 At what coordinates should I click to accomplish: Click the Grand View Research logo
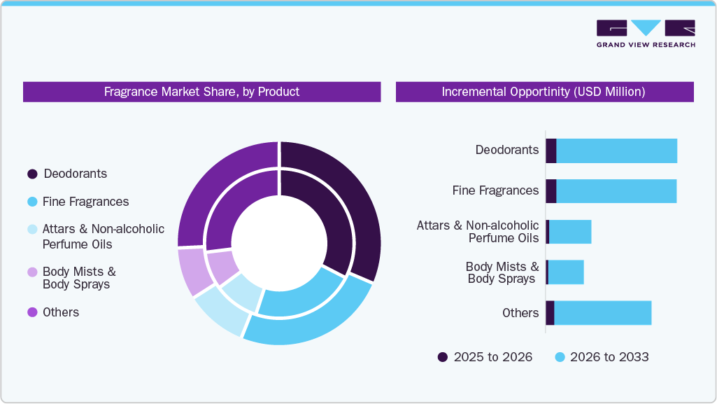pyautogui.click(x=644, y=32)
